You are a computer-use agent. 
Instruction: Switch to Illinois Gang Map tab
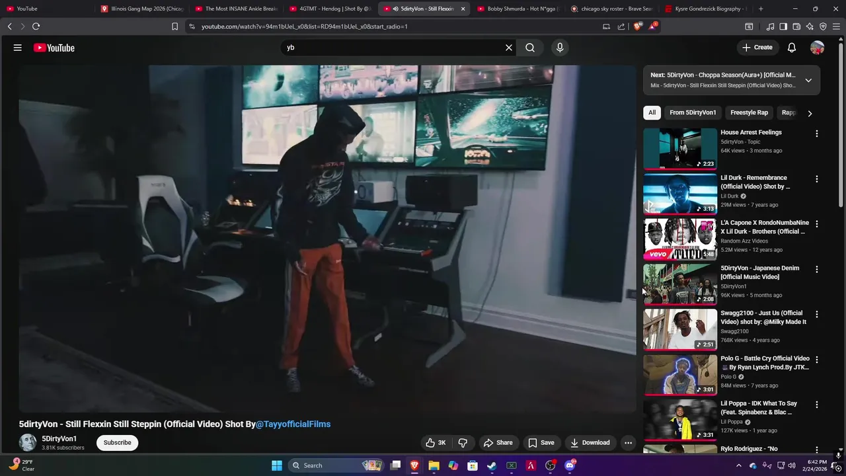click(x=142, y=9)
